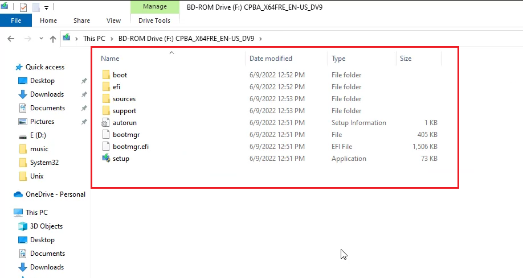Open the recent locations dropdown
Viewport: 523px width, 278px height.
coord(41,39)
